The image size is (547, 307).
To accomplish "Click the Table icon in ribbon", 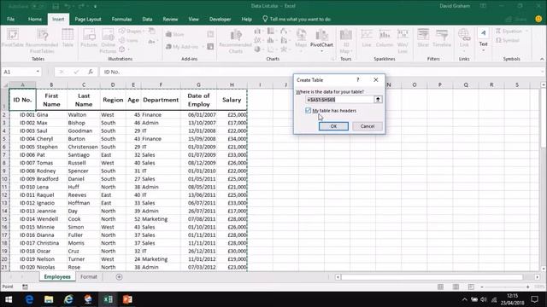I will [x=68, y=38].
